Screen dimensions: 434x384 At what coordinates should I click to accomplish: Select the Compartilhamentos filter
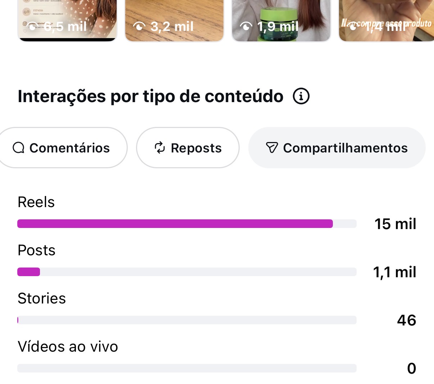click(337, 147)
